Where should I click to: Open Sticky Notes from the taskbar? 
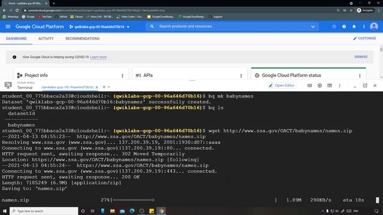pyautogui.click(x=151, y=211)
